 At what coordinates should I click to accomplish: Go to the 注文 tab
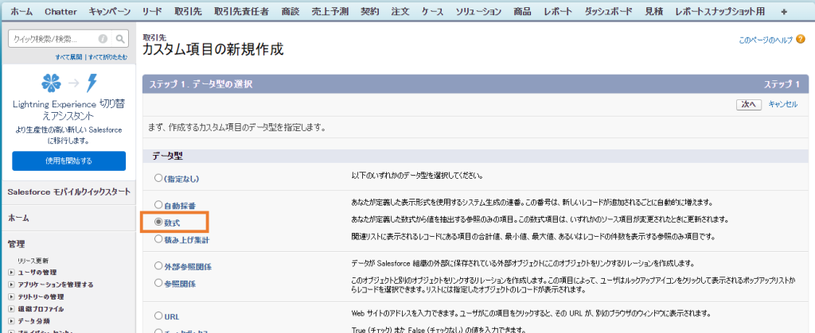[400, 11]
